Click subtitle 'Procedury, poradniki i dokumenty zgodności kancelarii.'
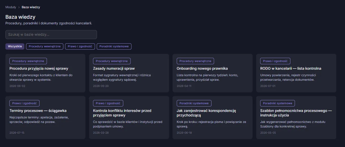Screen dimensions: 345x147 [x=49, y=23]
